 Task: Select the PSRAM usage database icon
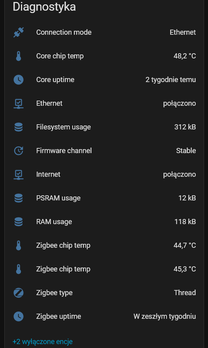(19, 198)
